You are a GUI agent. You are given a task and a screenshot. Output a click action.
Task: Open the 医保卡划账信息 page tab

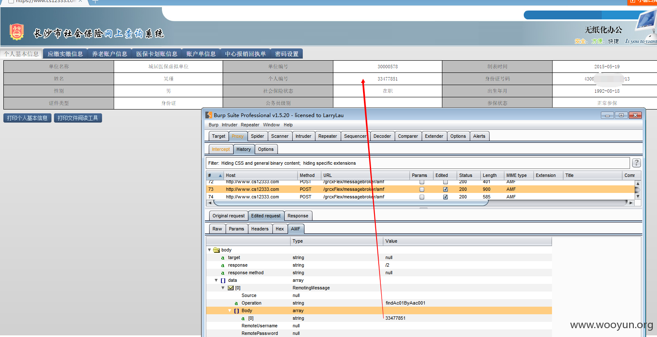click(157, 54)
